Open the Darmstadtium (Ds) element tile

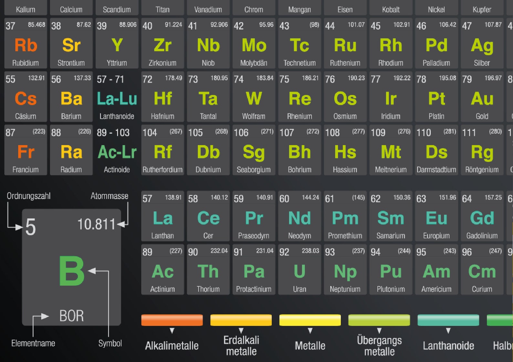click(x=436, y=150)
